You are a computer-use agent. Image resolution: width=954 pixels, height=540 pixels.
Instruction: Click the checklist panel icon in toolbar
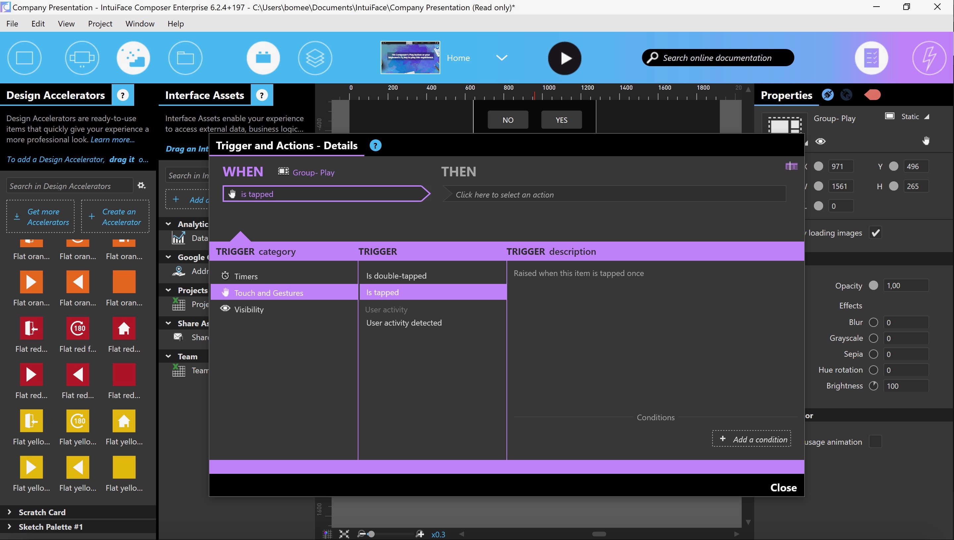[x=871, y=58]
